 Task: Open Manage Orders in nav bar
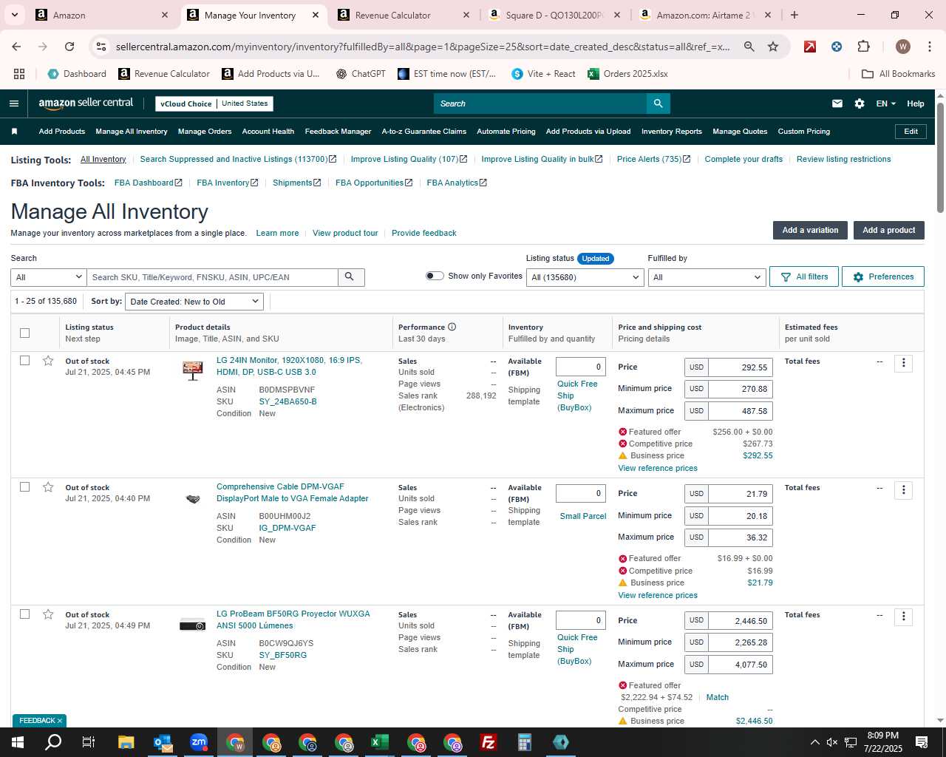click(205, 132)
